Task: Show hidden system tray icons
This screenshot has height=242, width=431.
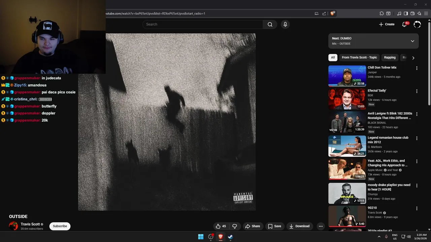Action: [x=379, y=237]
